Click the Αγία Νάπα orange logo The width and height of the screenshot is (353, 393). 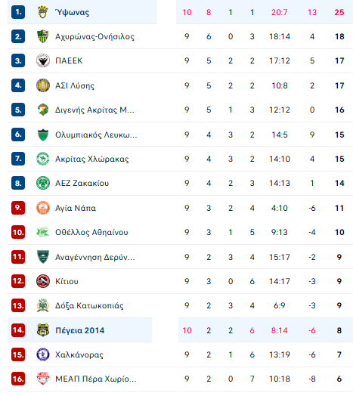43,208
